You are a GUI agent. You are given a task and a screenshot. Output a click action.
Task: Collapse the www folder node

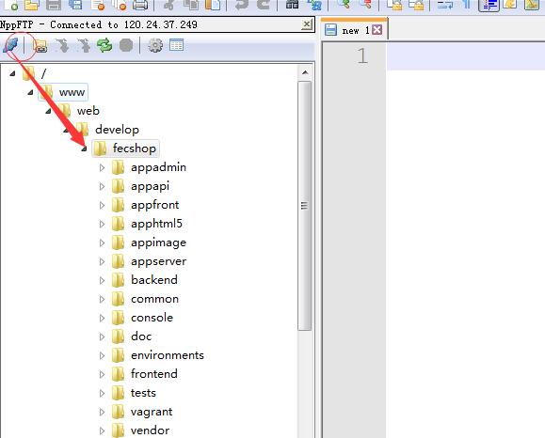(x=30, y=92)
